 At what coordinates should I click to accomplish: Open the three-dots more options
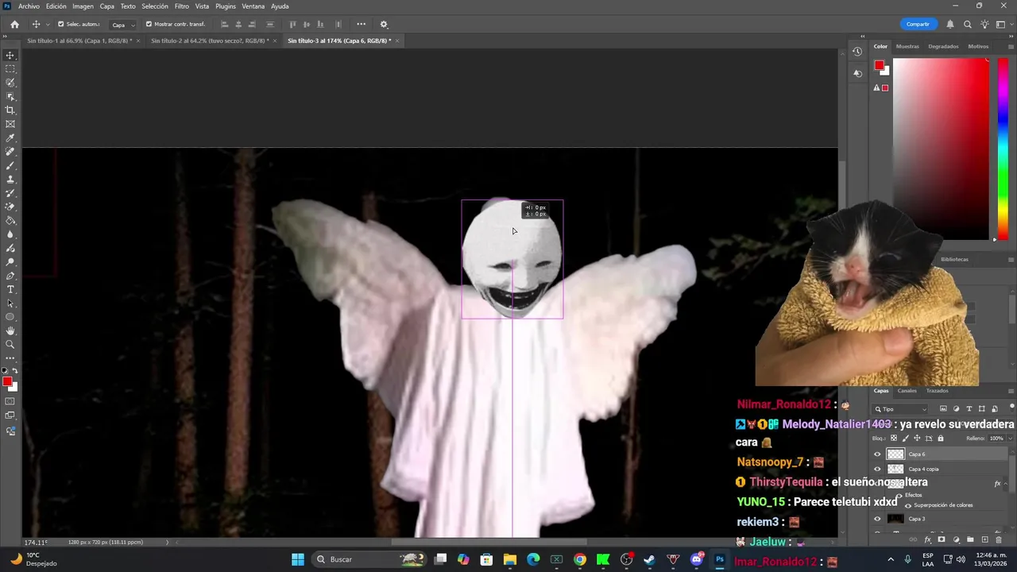point(361,25)
